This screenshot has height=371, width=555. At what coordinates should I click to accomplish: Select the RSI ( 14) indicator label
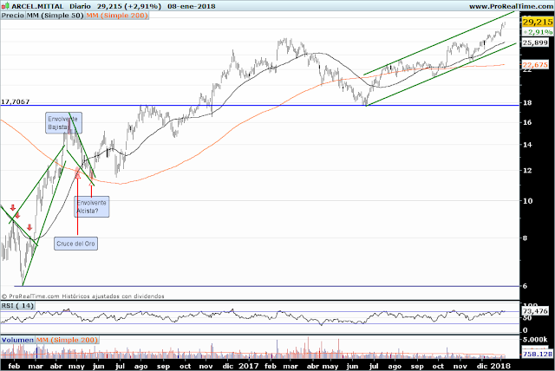click(x=17, y=306)
